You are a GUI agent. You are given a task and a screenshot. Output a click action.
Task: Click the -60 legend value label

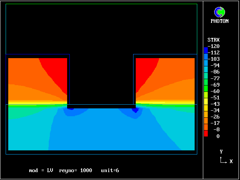215,91
